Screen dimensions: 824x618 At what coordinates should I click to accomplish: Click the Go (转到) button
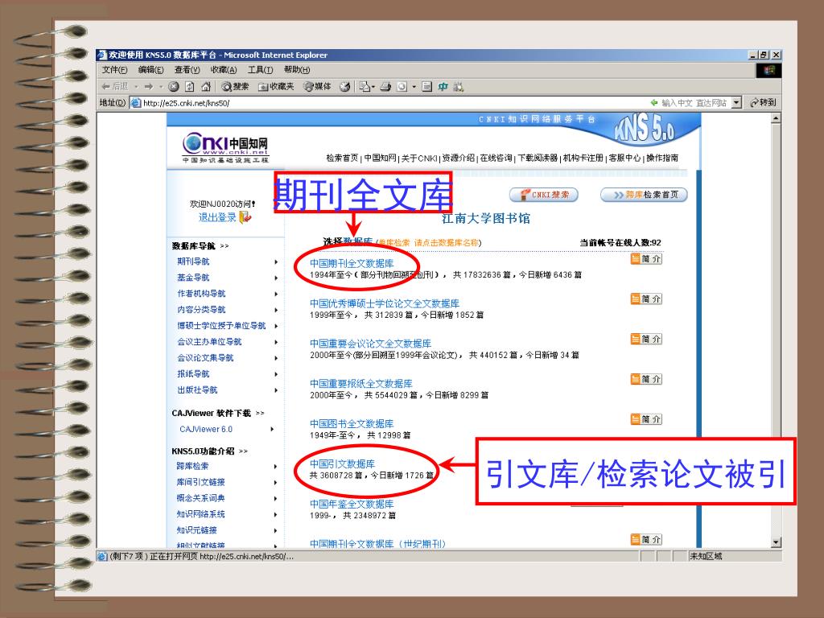(763, 102)
